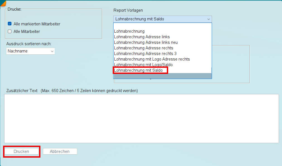Click into the Zusätzlicher Text area
The image size is (282, 166).
coord(141,119)
